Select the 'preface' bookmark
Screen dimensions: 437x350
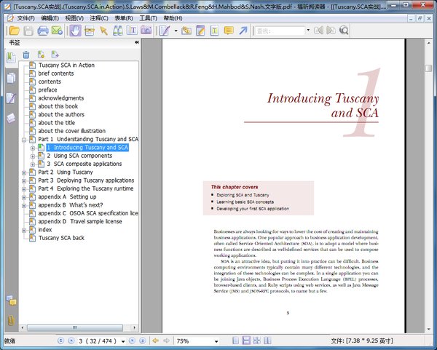pyautogui.click(x=47, y=90)
